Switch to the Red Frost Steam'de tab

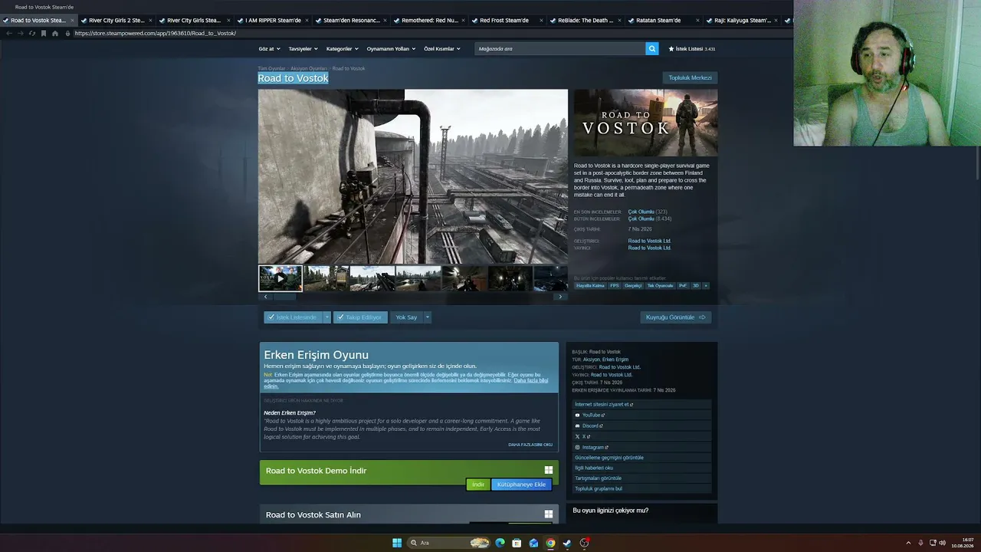[507, 21]
